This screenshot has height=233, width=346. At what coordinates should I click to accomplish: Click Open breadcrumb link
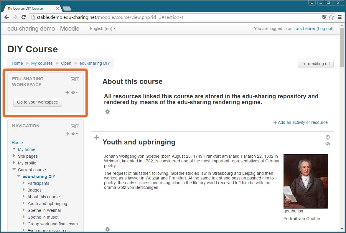pyautogui.click(x=66, y=64)
